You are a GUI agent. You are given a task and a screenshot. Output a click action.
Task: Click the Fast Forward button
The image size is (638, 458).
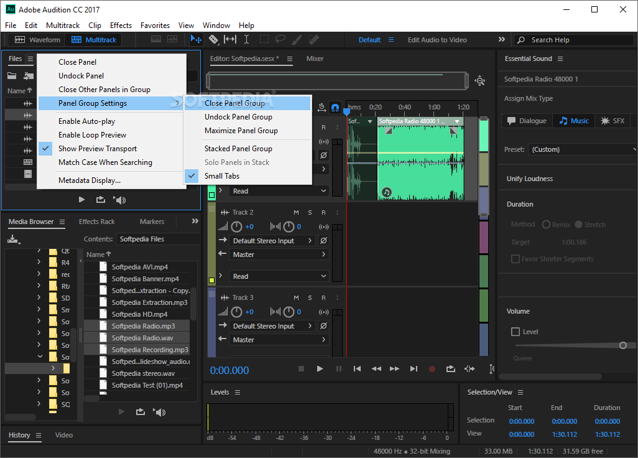coord(394,369)
